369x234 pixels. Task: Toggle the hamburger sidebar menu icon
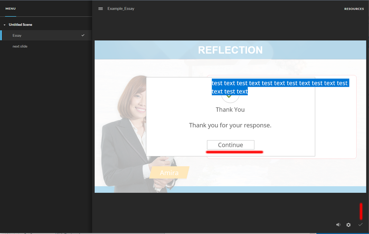(x=101, y=9)
